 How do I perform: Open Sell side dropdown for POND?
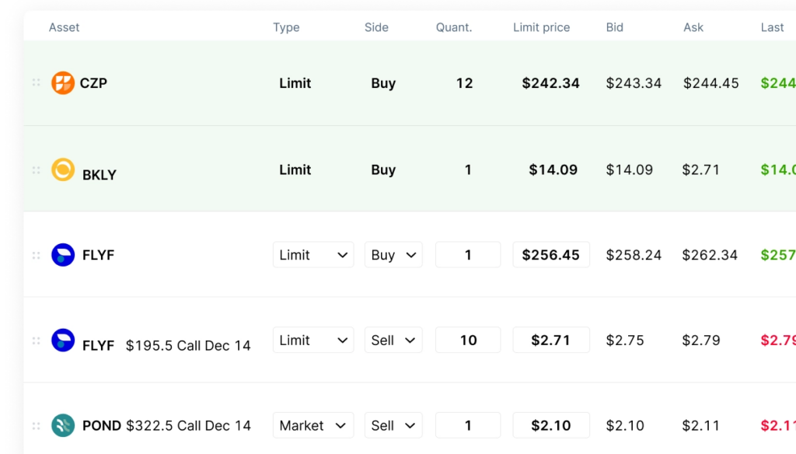coord(393,425)
